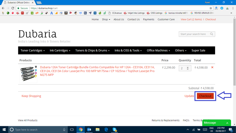
Task: Go back using the browser back arrow
Action: coord(3,8)
